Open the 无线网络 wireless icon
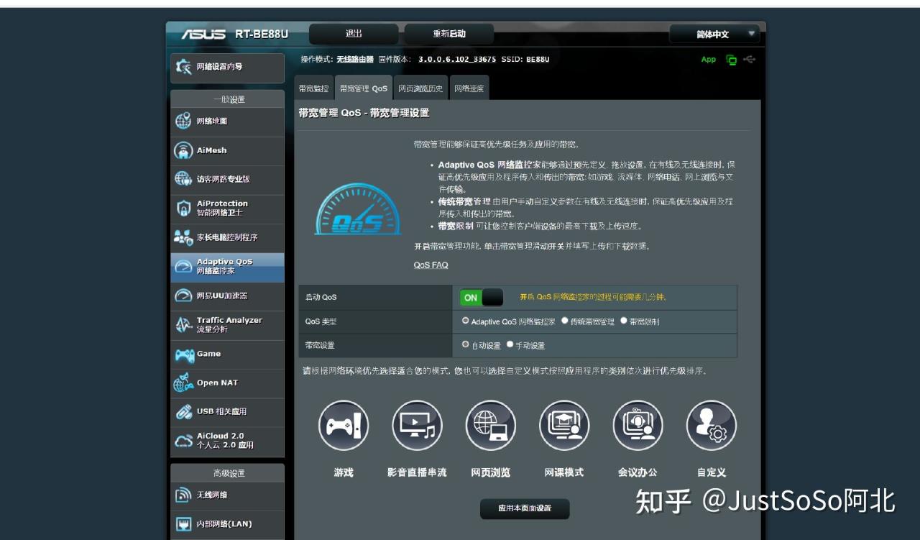 (183, 495)
